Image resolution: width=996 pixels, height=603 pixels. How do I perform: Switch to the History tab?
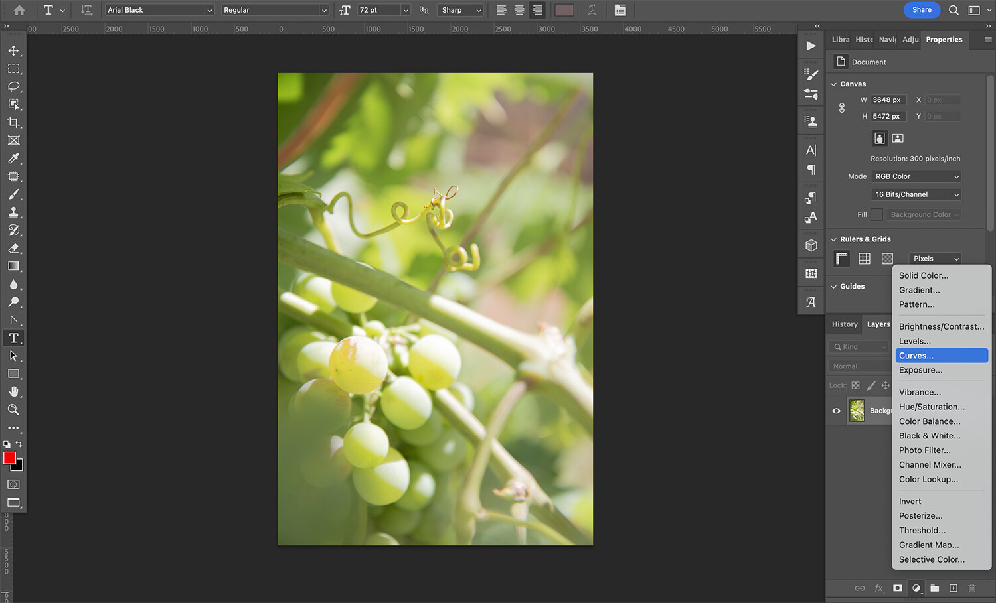point(845,324)
